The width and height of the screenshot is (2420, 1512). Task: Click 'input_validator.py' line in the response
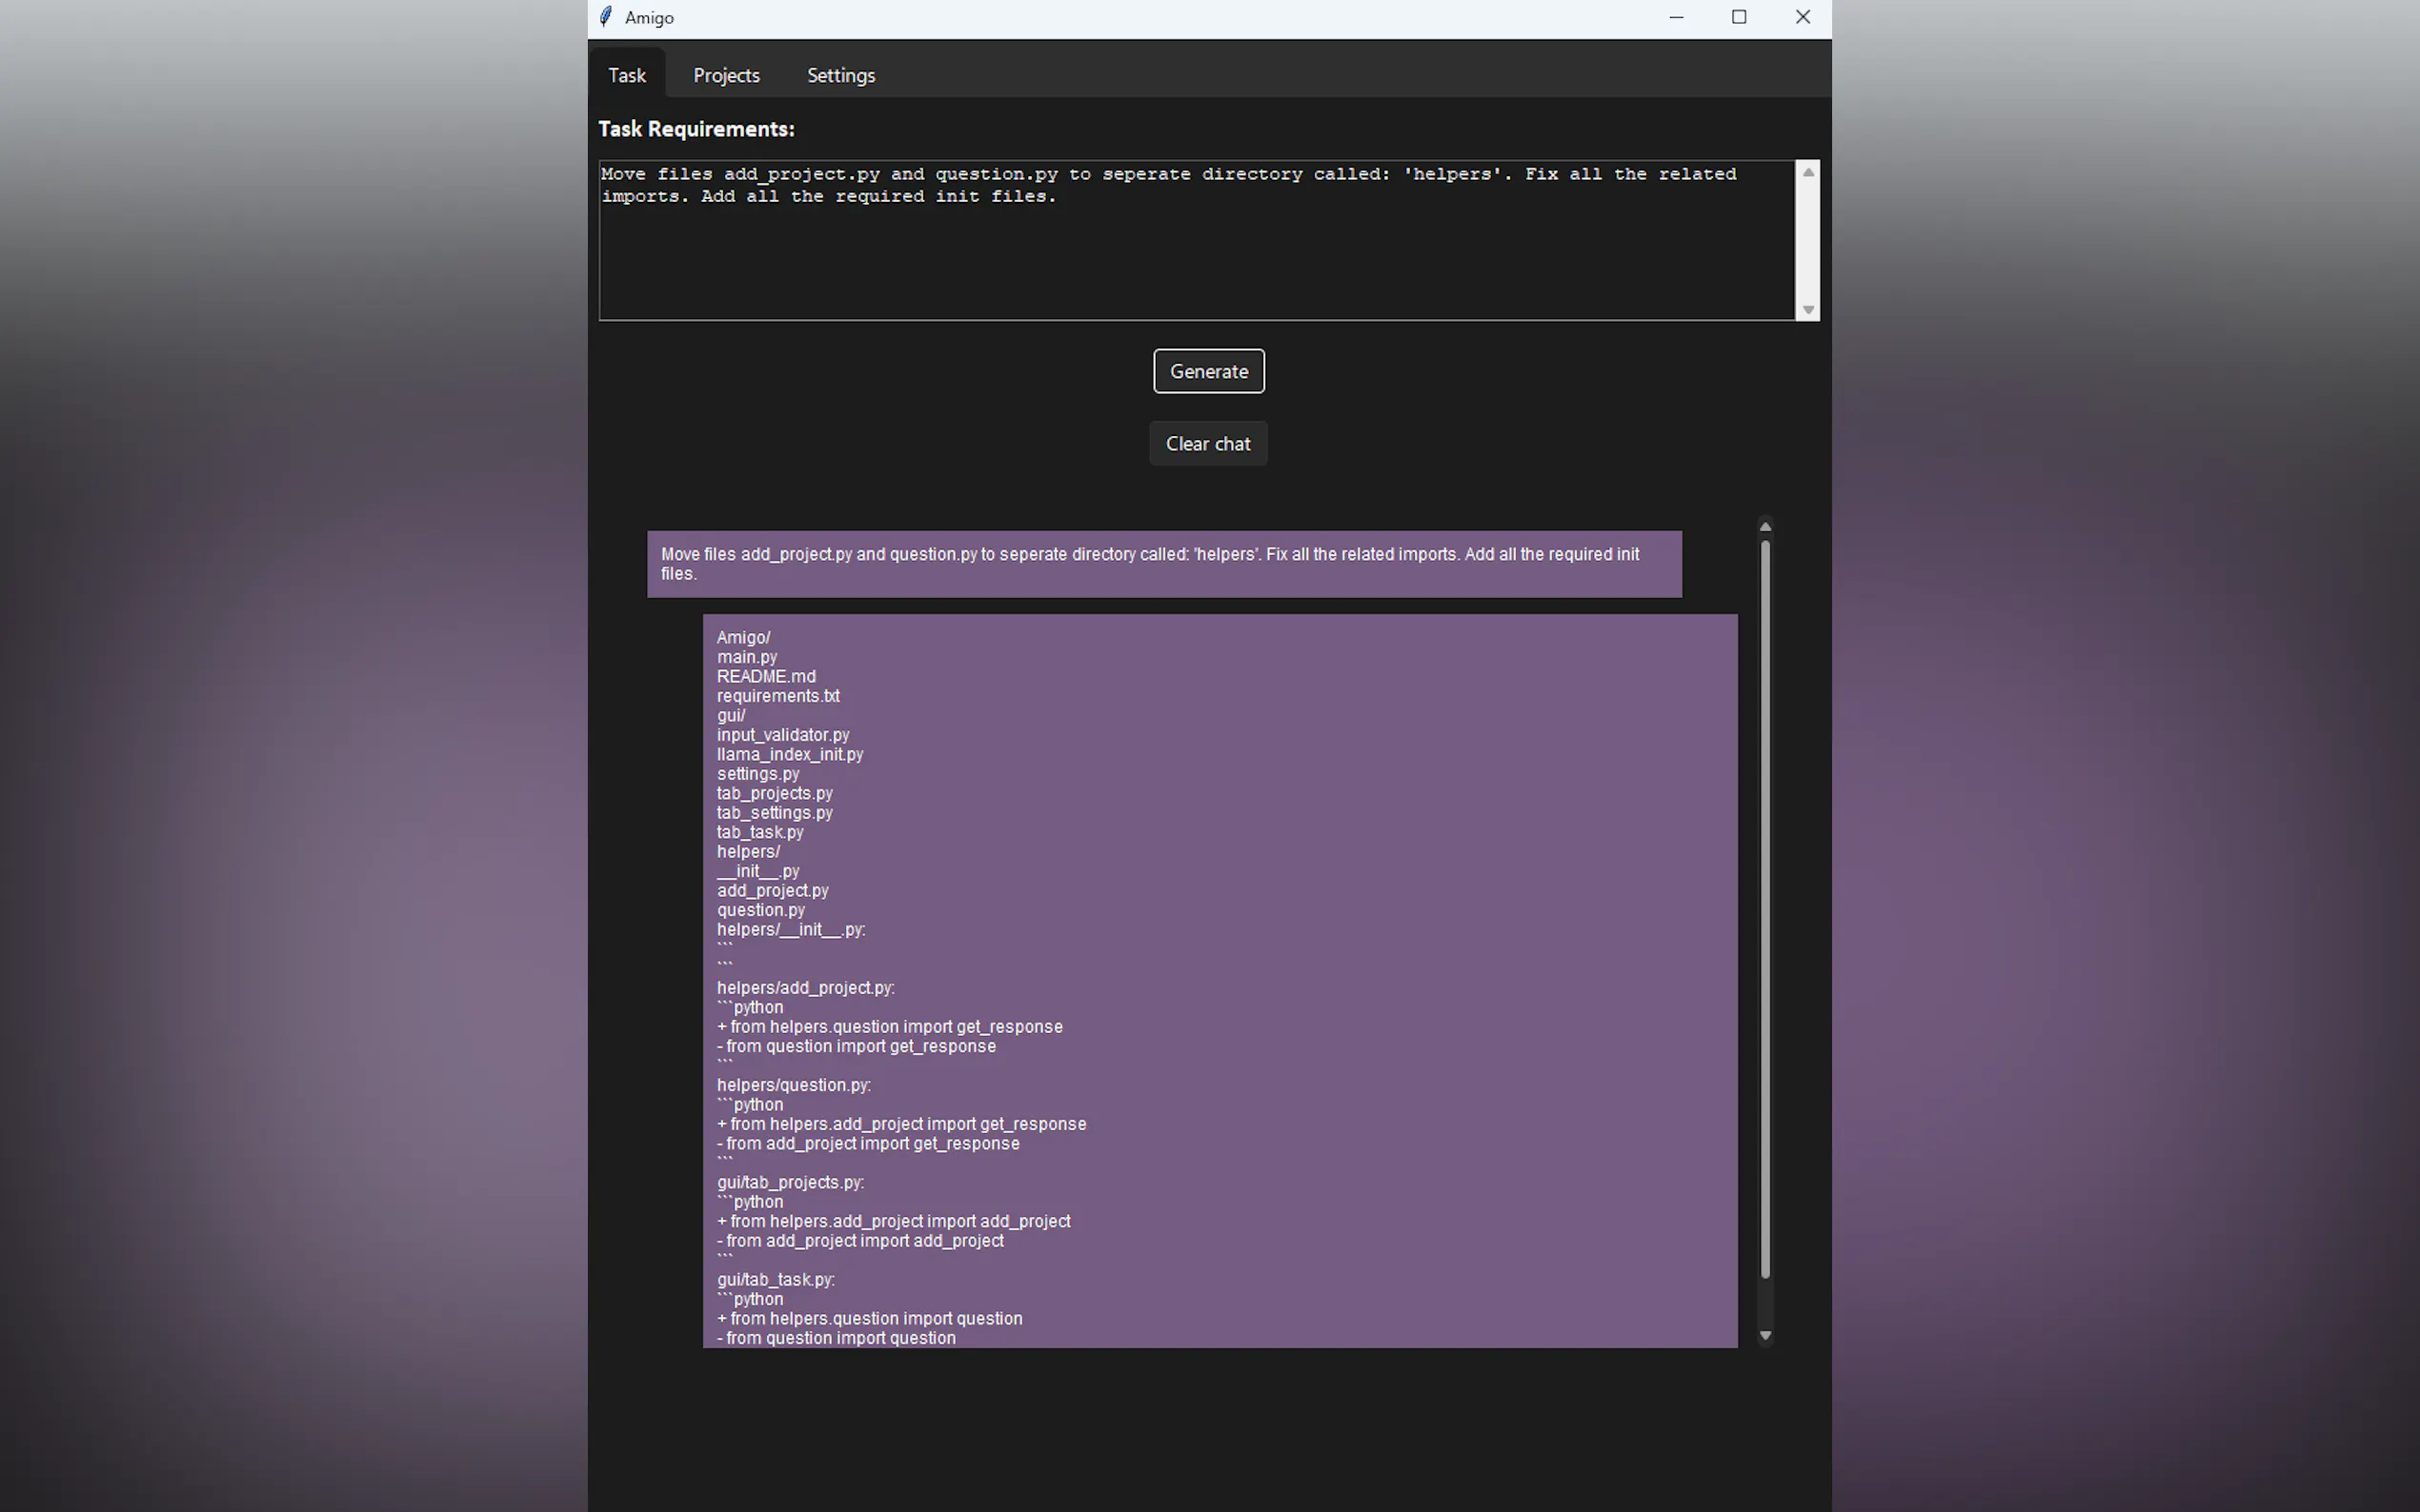[x=782, y=735]
